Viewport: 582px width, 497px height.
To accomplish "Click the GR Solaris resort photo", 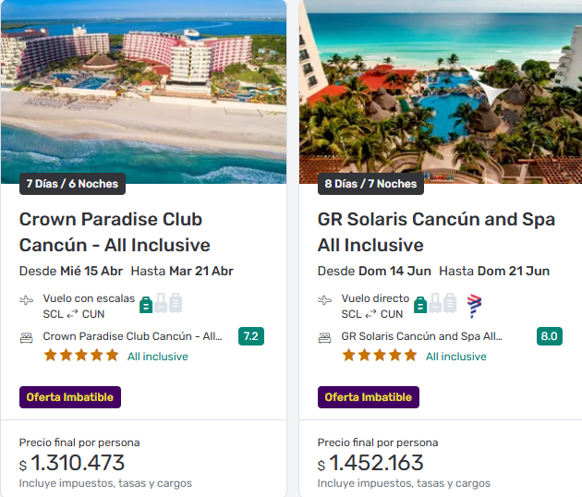I will (x=441, y=88).
